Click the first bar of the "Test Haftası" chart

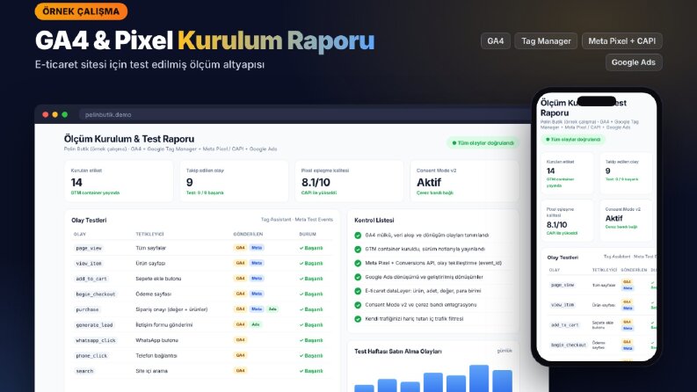[364, 388]
